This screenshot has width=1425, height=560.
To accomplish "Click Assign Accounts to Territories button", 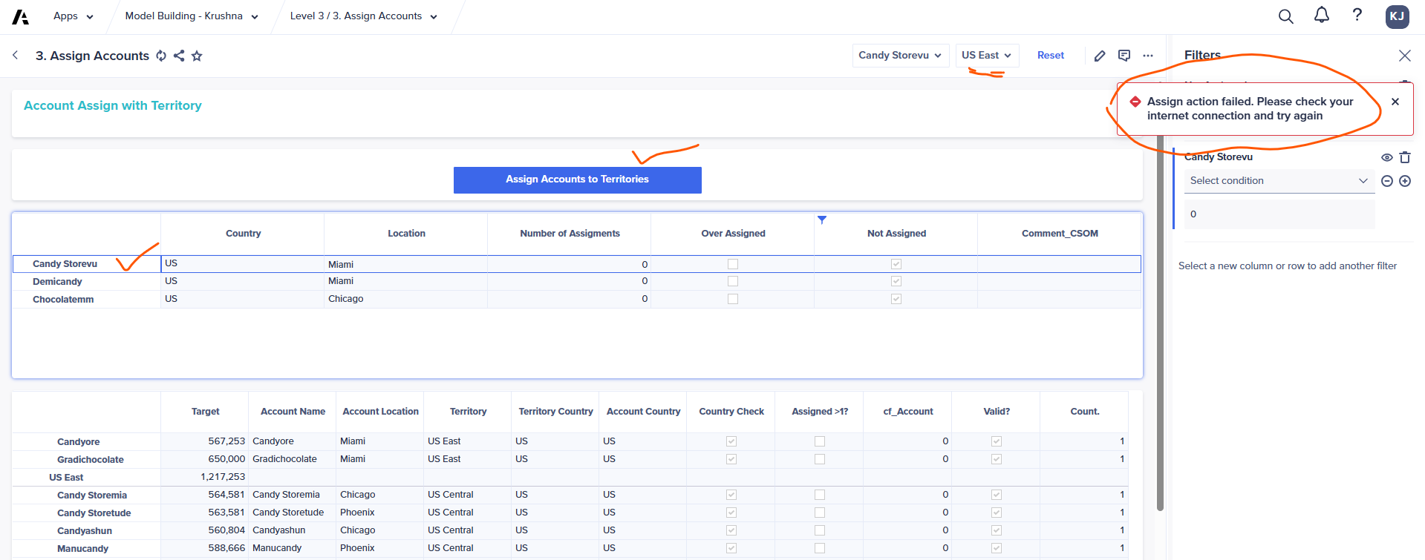I will point(577,179).
